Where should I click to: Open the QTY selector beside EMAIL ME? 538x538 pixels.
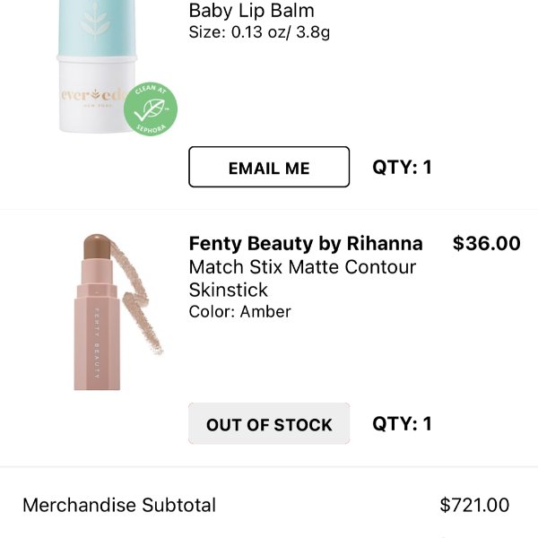(402, 167)
